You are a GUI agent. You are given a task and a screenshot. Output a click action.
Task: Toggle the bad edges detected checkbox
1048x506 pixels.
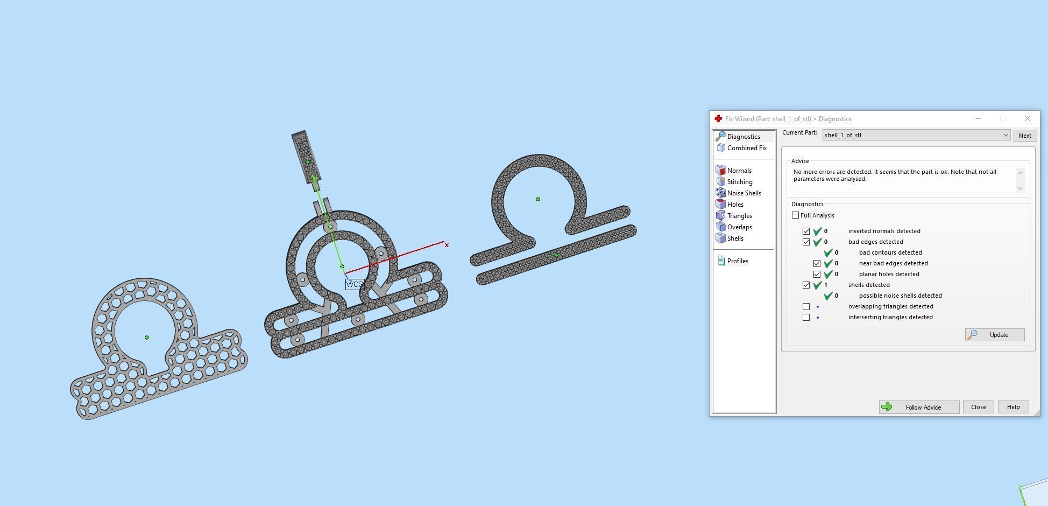click(x=806, y=242)
